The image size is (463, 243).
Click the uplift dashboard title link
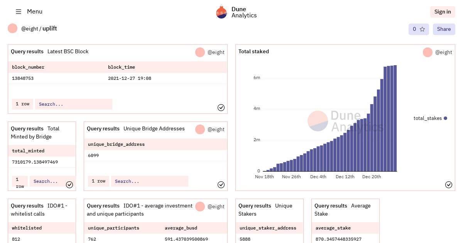click(x=50, y=29)
